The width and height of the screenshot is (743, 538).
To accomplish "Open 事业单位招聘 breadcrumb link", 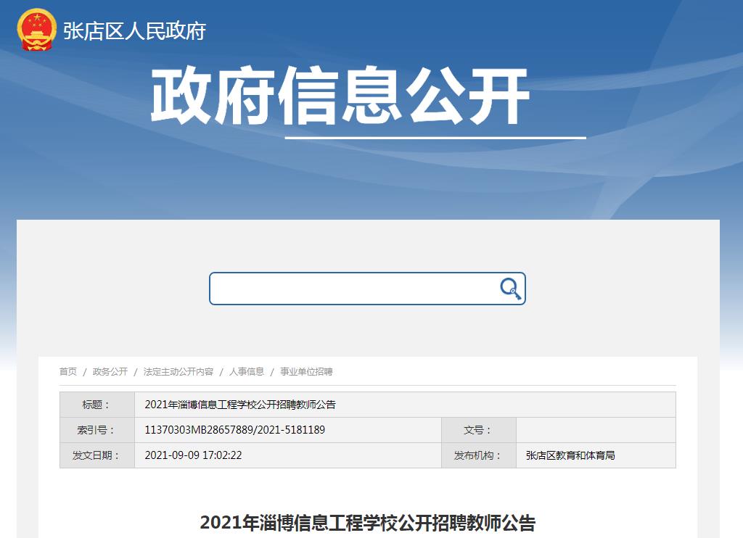I will [306, 372].
